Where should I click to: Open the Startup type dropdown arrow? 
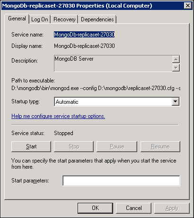176,101
